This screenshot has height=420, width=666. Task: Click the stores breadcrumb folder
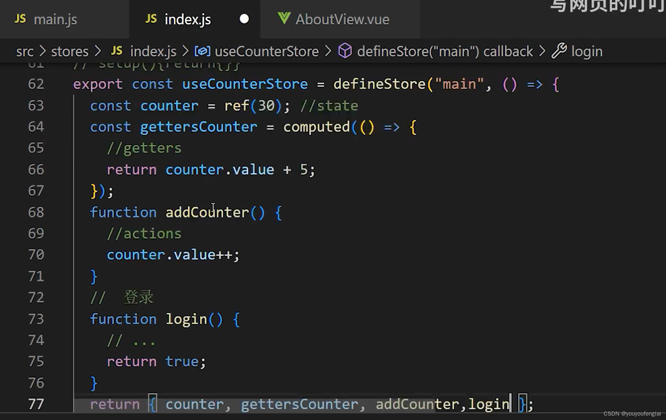[x=70, y=52]
